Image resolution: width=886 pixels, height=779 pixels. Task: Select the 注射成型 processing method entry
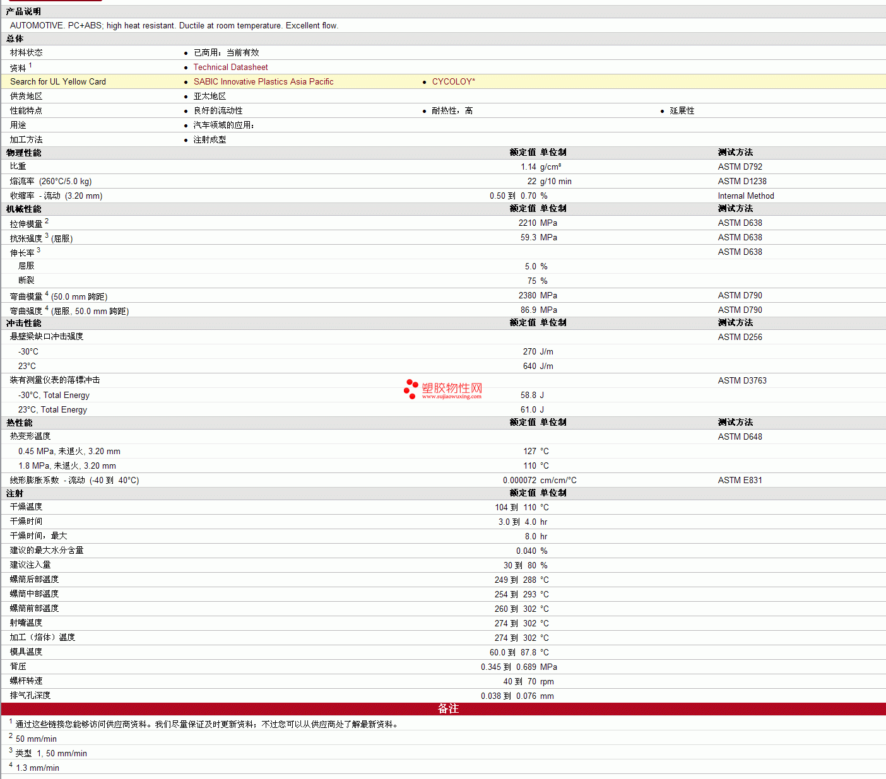210,139
